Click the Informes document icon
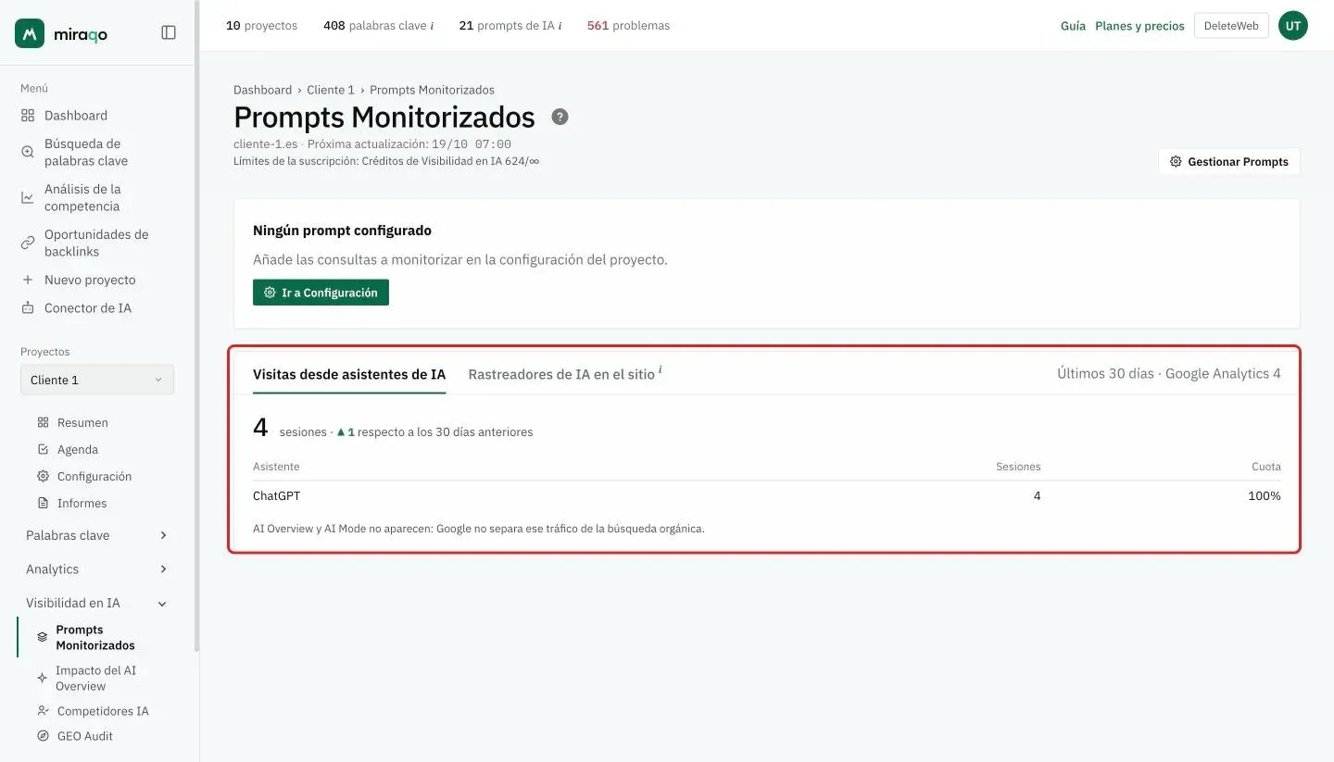Screen dimensions: 1334x762 [43, 503]
